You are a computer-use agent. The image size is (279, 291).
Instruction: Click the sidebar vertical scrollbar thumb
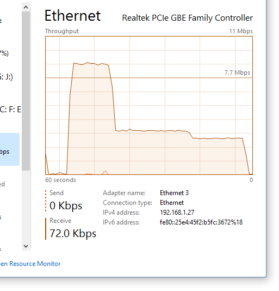pos(26,91)
